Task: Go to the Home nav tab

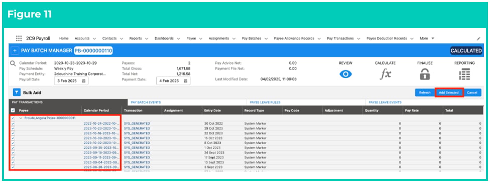Action: tap(64, 38)
